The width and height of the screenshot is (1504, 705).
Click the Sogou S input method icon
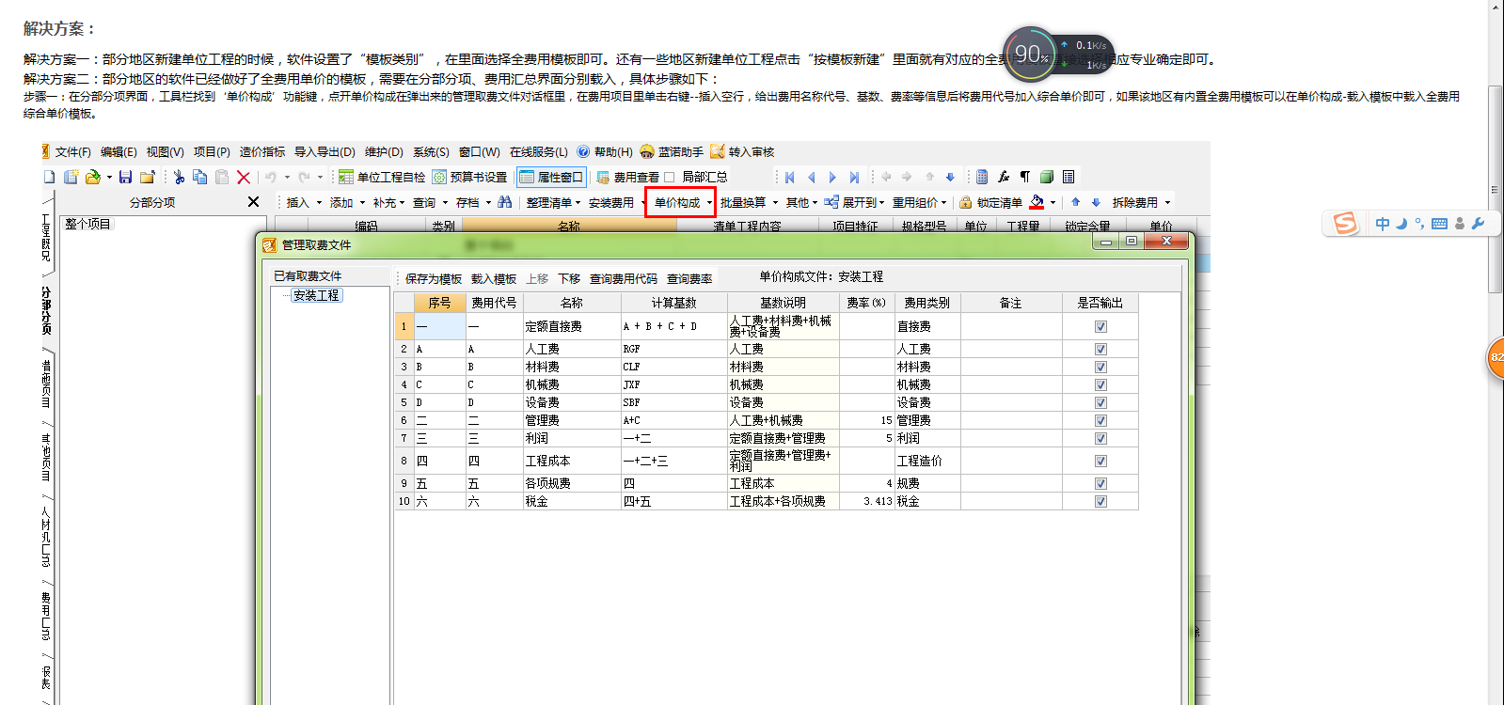(x=1346, y=223)
